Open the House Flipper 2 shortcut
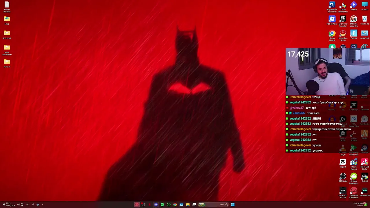 pos(354,164)
